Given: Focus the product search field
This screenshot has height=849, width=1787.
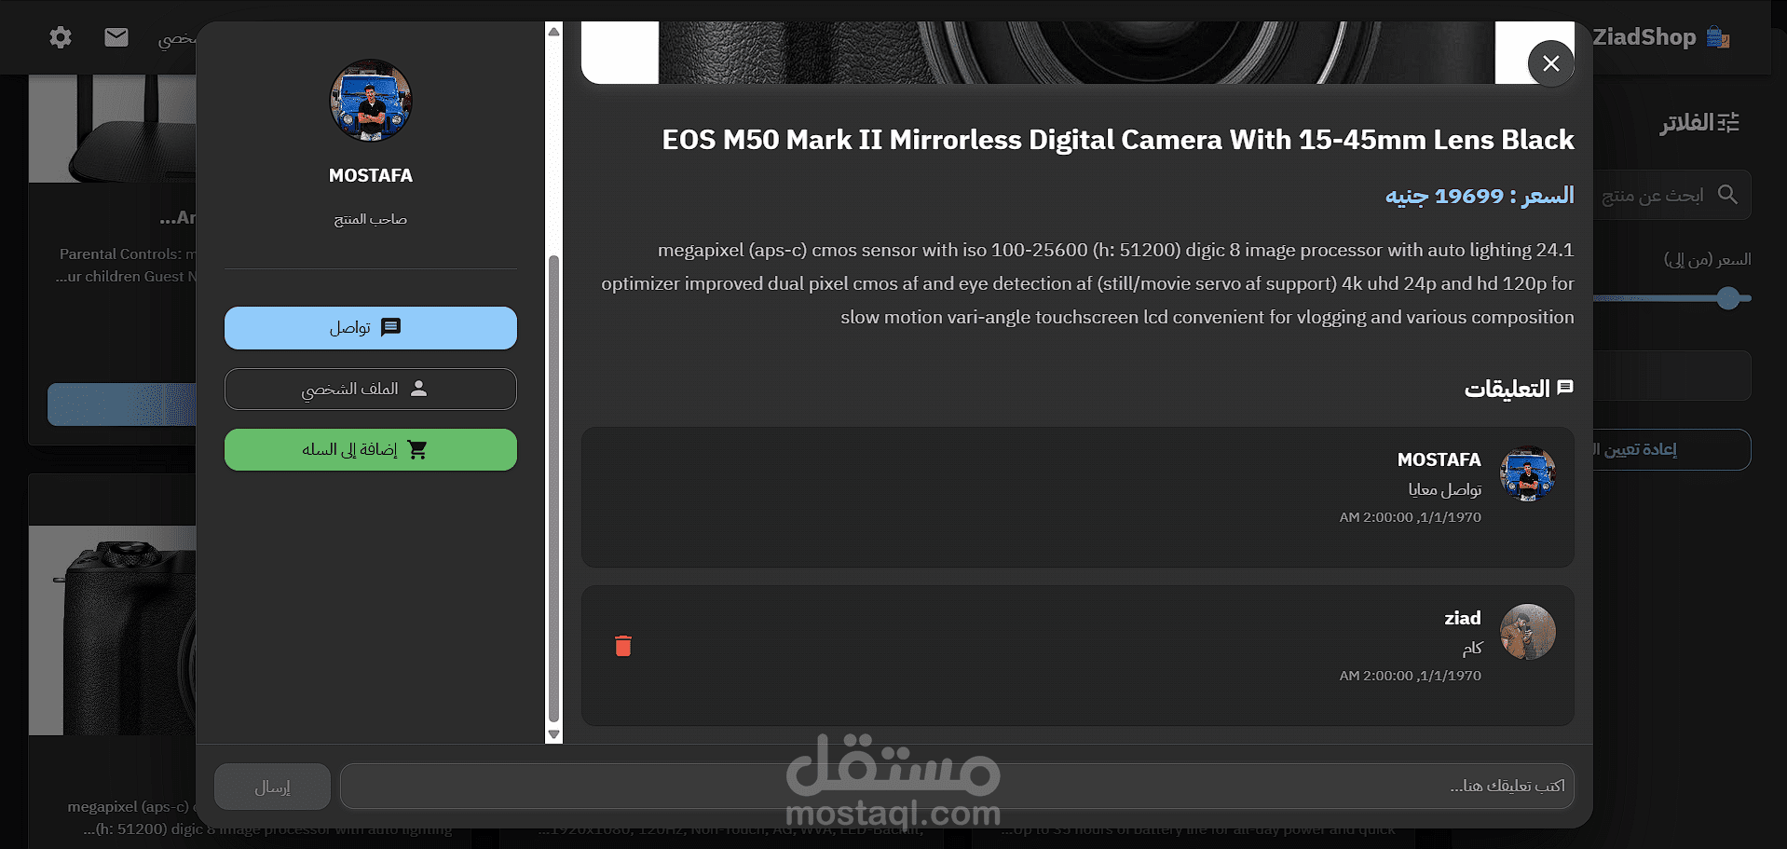Looking at the screenshot, I should point(1671,195).
